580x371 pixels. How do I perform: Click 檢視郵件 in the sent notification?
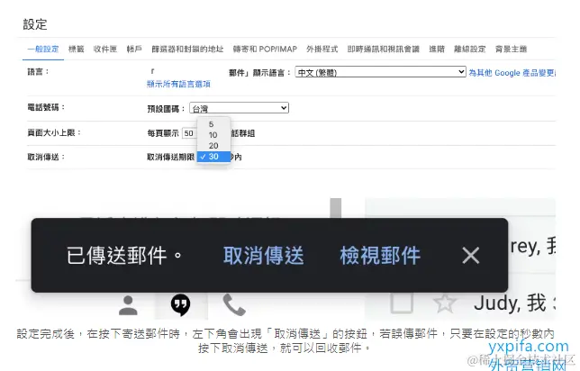(x=380, y=255)
